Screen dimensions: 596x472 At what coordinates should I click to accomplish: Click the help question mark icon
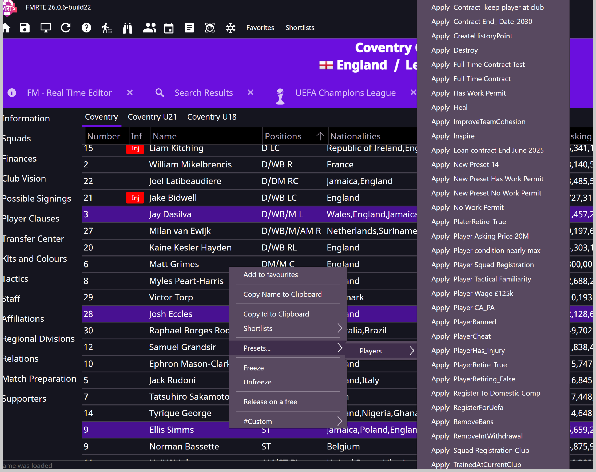point(86,28)
